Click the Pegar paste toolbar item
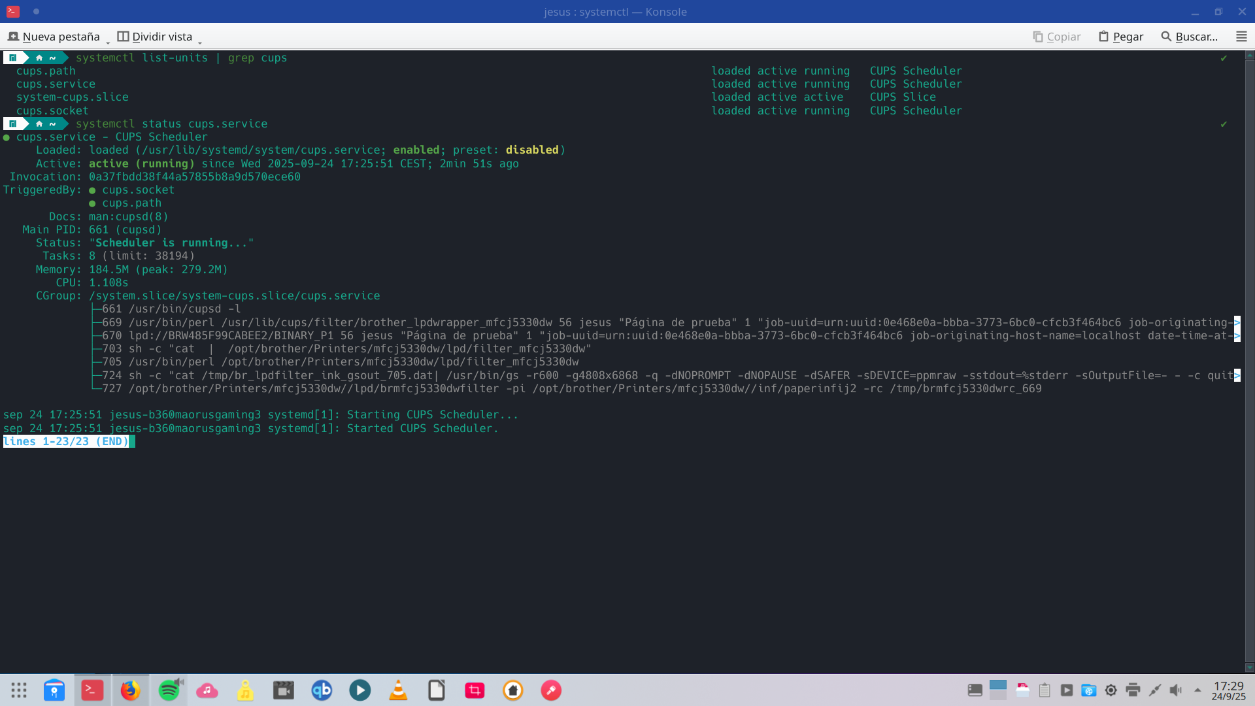Viewport: 1255px width, 706px height. [1120, 37]
